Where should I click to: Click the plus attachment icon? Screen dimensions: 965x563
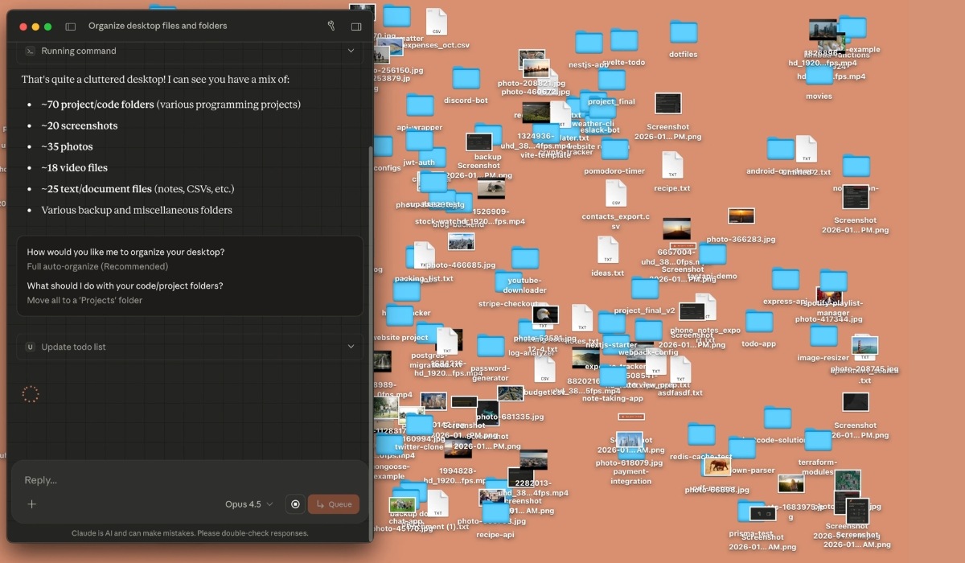[x=32, y=504]
